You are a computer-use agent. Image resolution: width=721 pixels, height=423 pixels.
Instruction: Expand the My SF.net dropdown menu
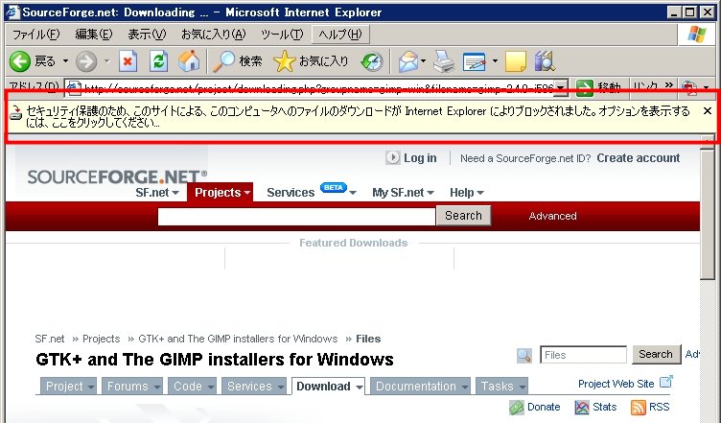[430, 193]
